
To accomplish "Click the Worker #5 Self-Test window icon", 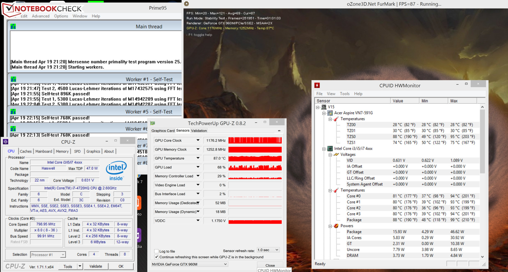I will click(x=13, y=112).
